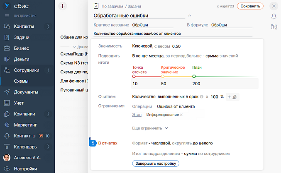The image size is (281, 173).
Task: Go to Деньги in the sidebar
Action: pyautogui.click(x=22, y=59)
